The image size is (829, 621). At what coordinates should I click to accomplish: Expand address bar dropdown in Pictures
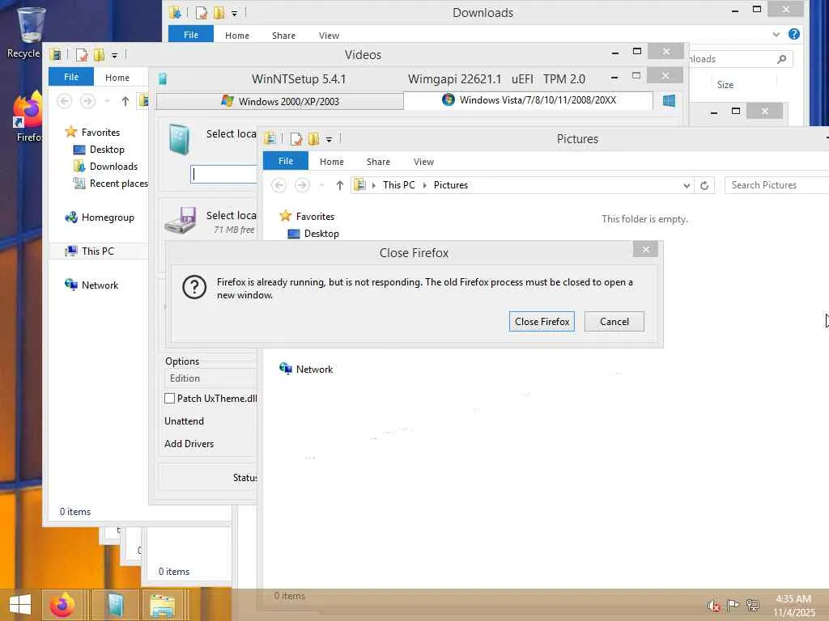687,185
